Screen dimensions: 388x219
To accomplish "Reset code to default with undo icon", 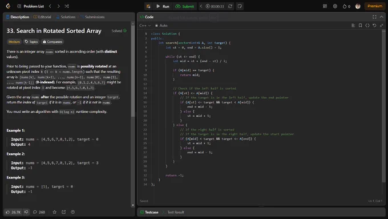I will tap(374, 25).
